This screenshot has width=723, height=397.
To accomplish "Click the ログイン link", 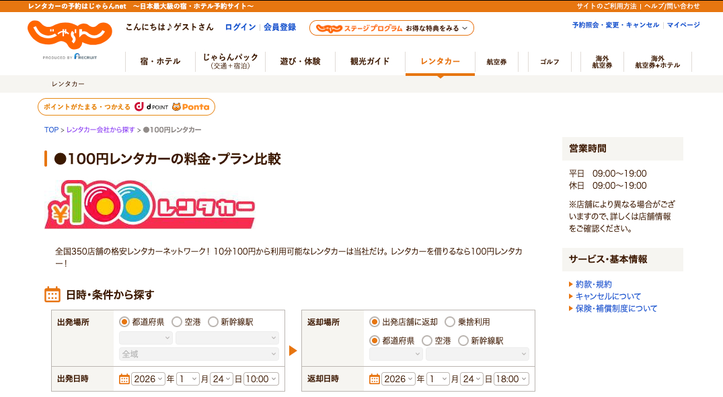I will 240,28.
